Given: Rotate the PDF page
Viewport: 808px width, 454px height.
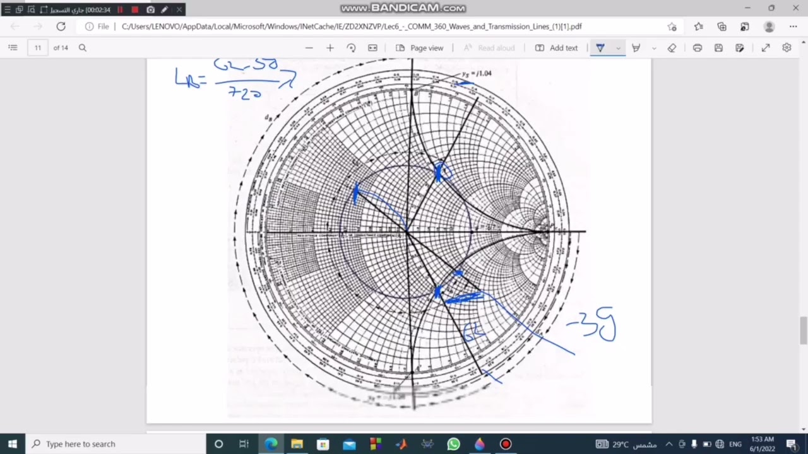Looking at the screenshot, I should (351, 48).
